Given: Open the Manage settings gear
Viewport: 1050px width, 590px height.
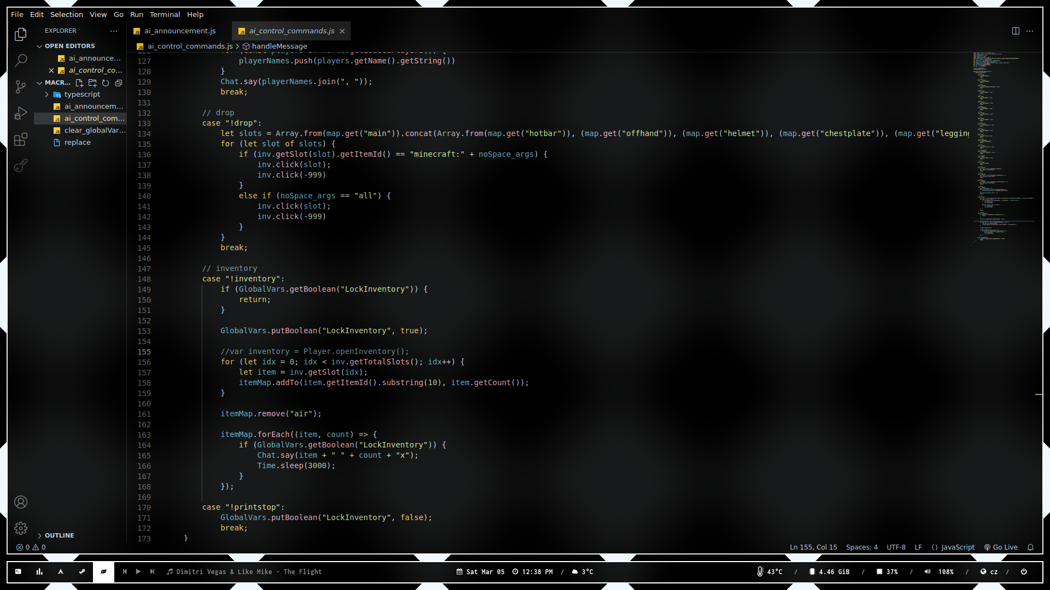Looking at the screenshot, I should click(21, 528).
